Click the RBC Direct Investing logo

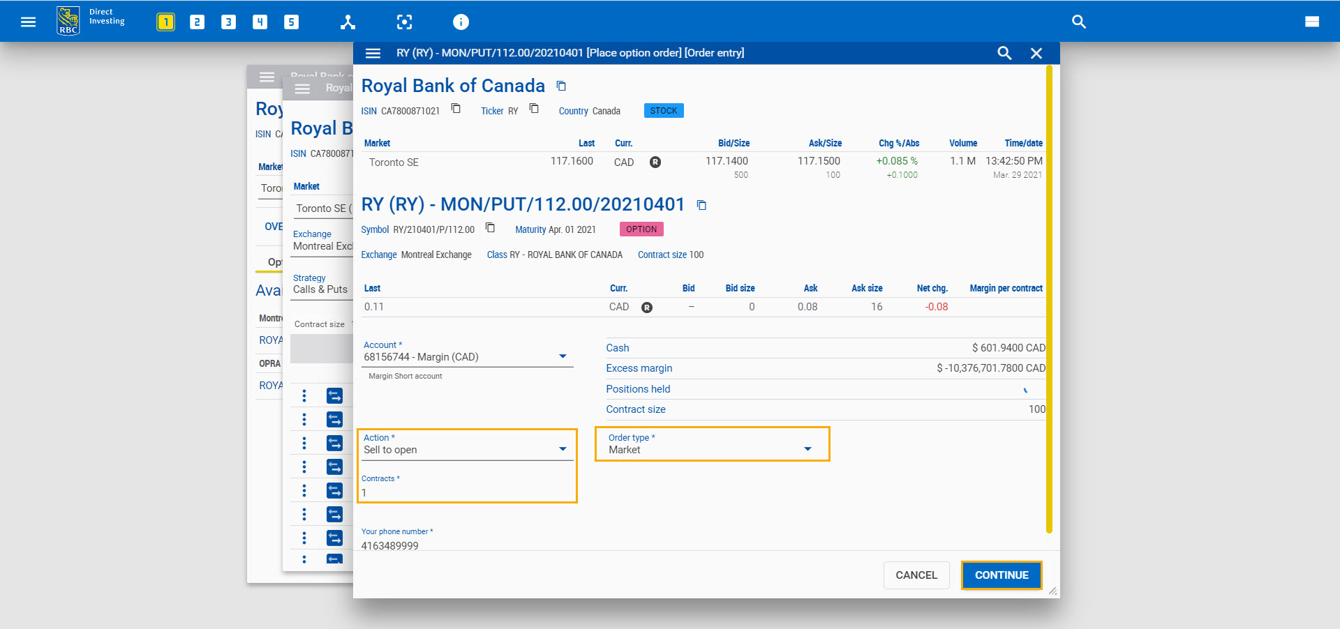pos(68,20)
